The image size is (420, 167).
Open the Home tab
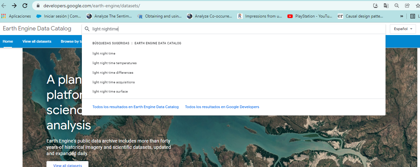tap(8, 41)
